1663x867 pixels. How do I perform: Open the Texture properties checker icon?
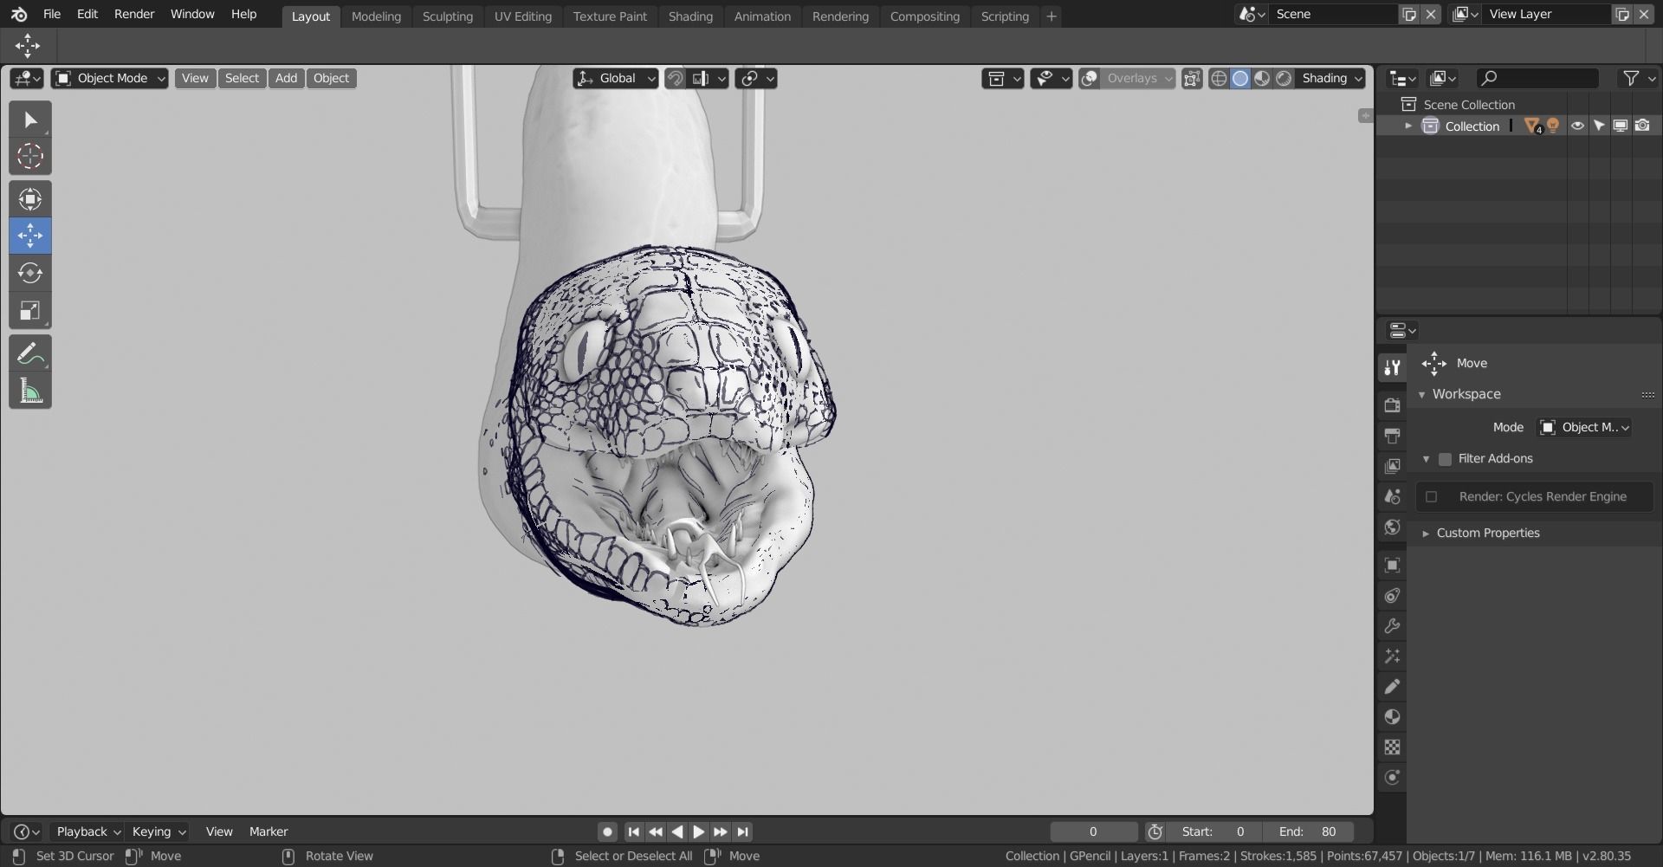click(1392, 747)
